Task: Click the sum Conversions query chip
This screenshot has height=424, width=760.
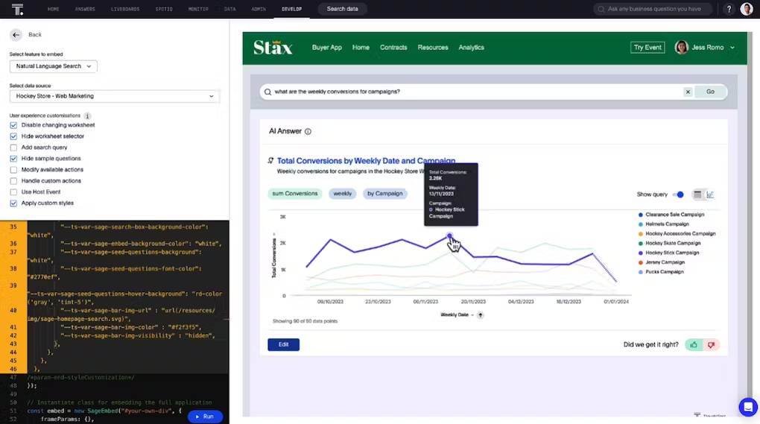Action: (x=295, y=193)
